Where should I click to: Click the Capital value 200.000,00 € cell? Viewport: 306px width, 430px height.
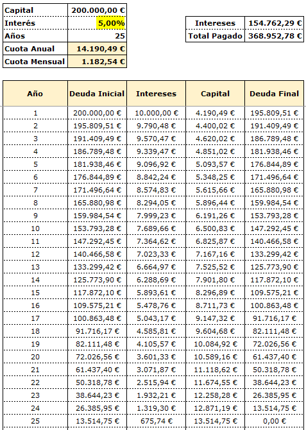click(97, 10)
